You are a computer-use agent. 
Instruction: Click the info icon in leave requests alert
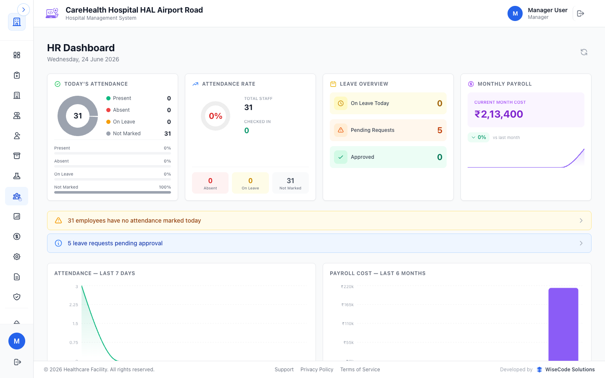[58, 243]
